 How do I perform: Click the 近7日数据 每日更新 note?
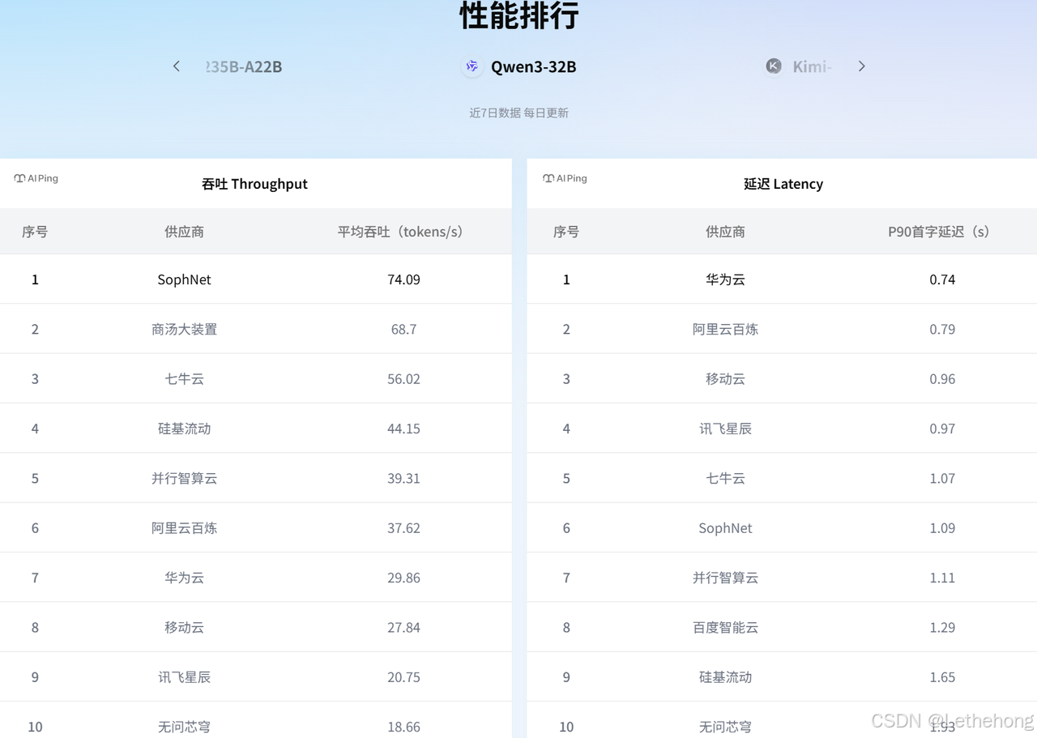click(x=518, y=113)
